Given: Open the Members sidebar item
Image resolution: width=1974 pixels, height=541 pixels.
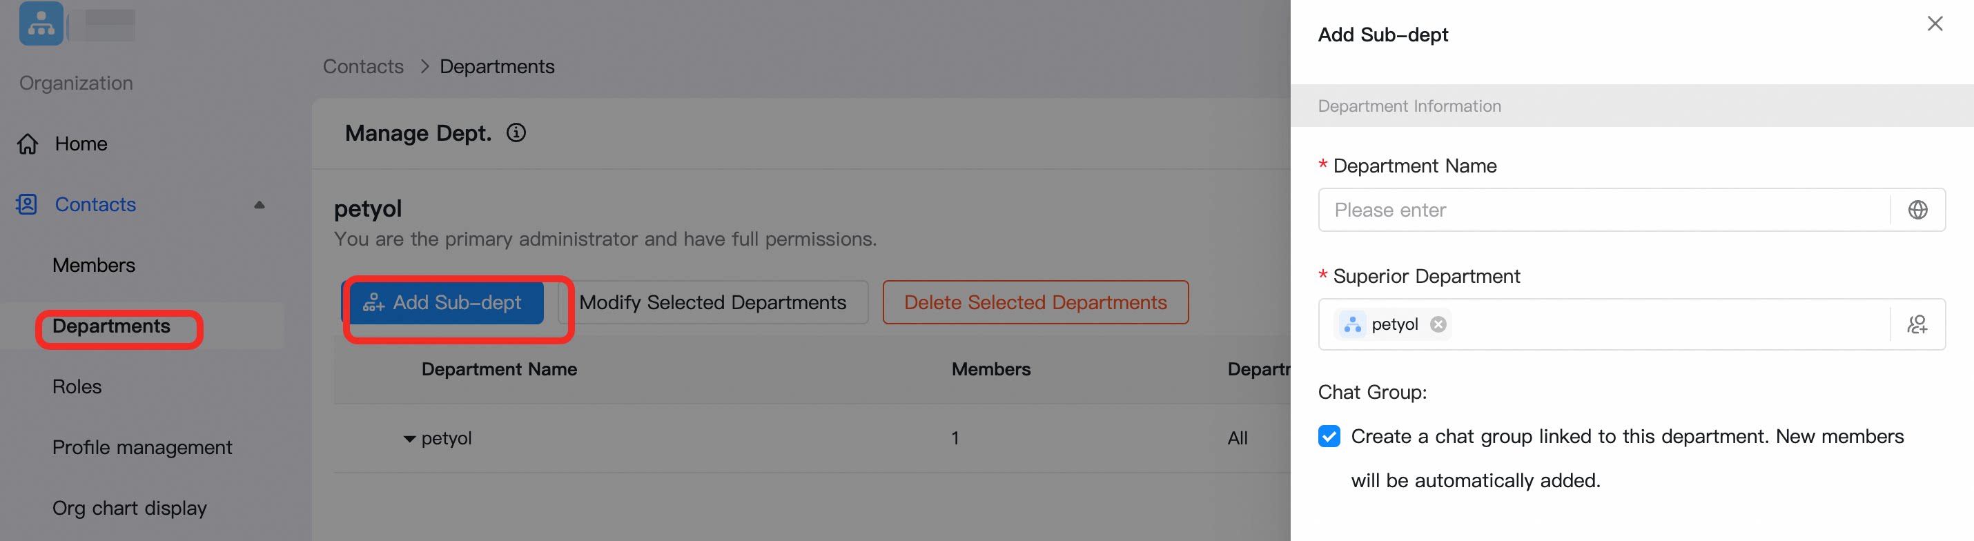Looking at the screenshot, I should [93, 265].
